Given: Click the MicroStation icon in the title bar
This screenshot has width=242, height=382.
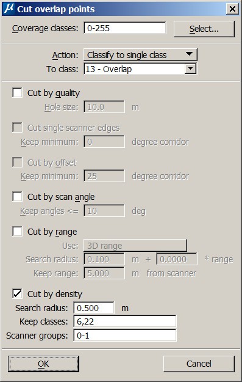Looking at the screenshot, I should point(9,9).
